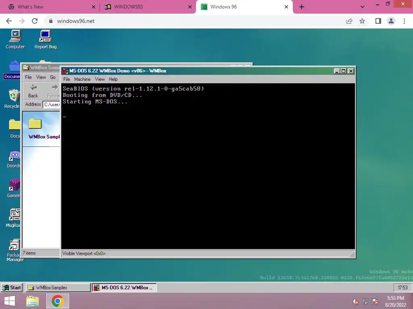Open a new browser tab
The height and width of the screenshot is (309, 413).
[302, 7]
